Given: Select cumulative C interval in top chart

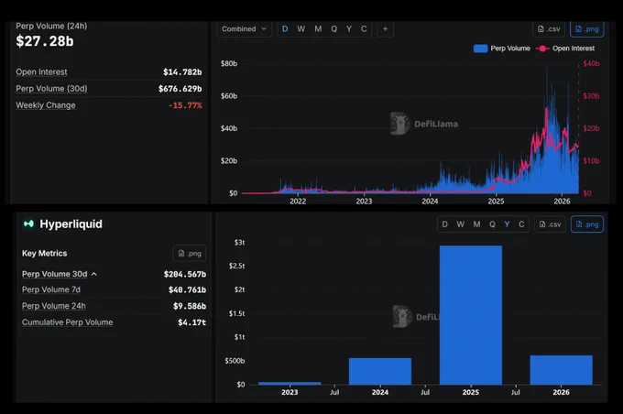Looking at the screenshot, I should pyautogui.click(x=364, y=29).
